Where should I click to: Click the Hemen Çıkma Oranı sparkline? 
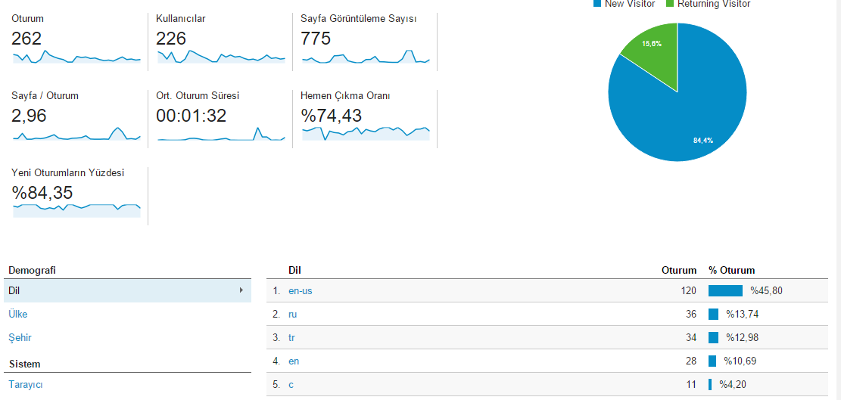pos(366,134)
